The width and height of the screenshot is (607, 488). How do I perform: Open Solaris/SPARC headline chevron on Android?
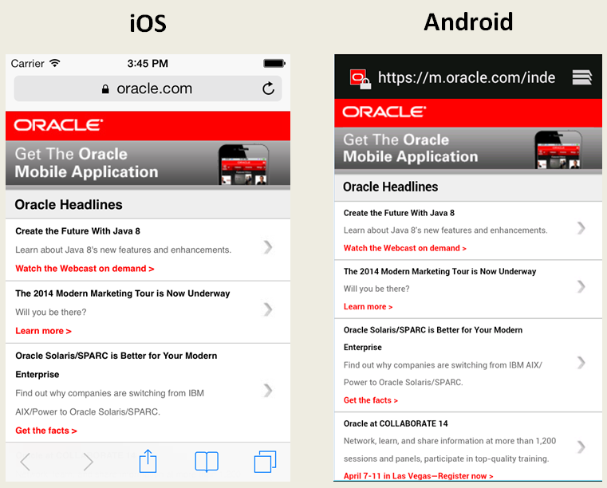click(581, 363)
